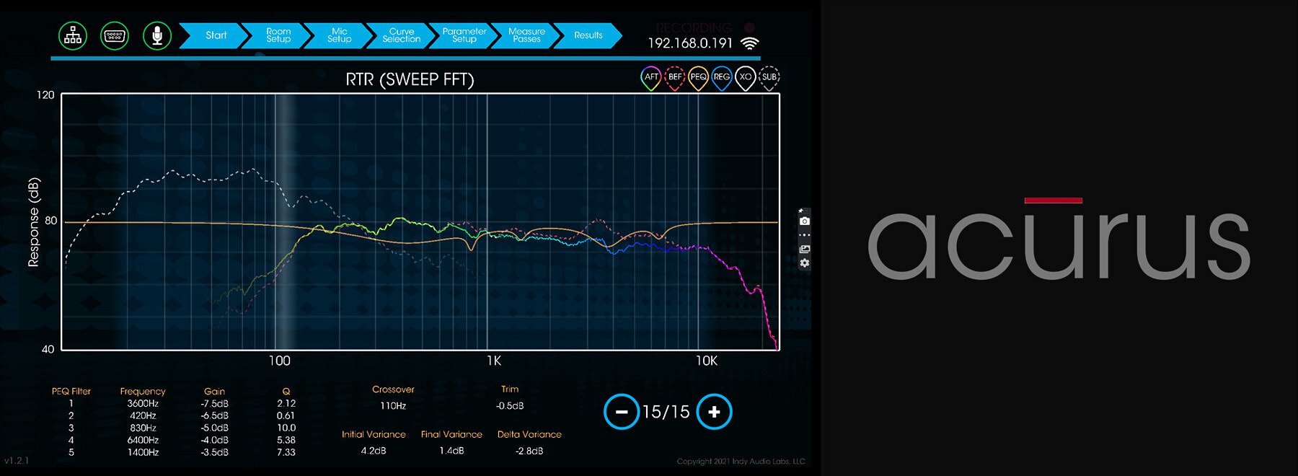The image size is (1298, 476).
Task: Switch to the Curve Selection step
Action: 402,35
